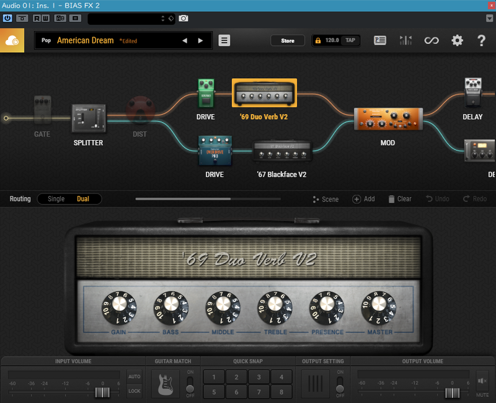Click the GAIN knob on the amp
This screenshot has width=496, height=403.
pos(119,308)
